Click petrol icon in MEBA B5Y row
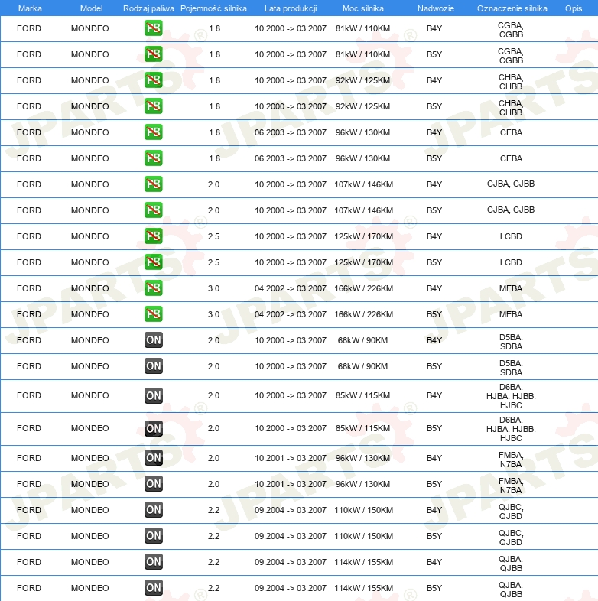 [154, 314]
